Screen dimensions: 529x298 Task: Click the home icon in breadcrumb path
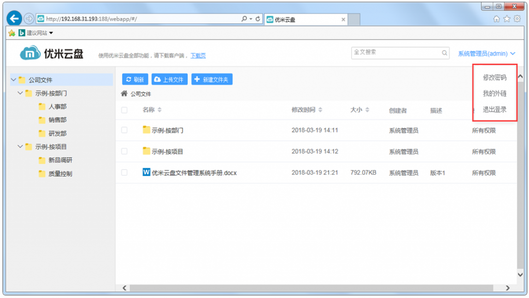click(x=124, y=94)
